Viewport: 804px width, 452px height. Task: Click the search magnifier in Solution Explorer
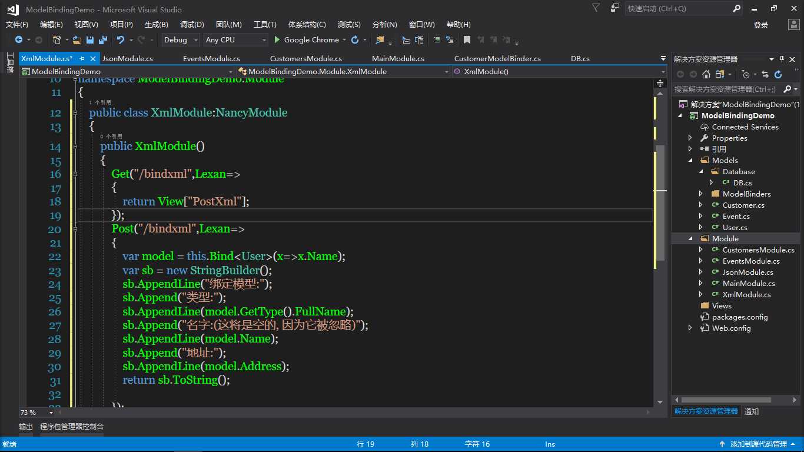788,89
